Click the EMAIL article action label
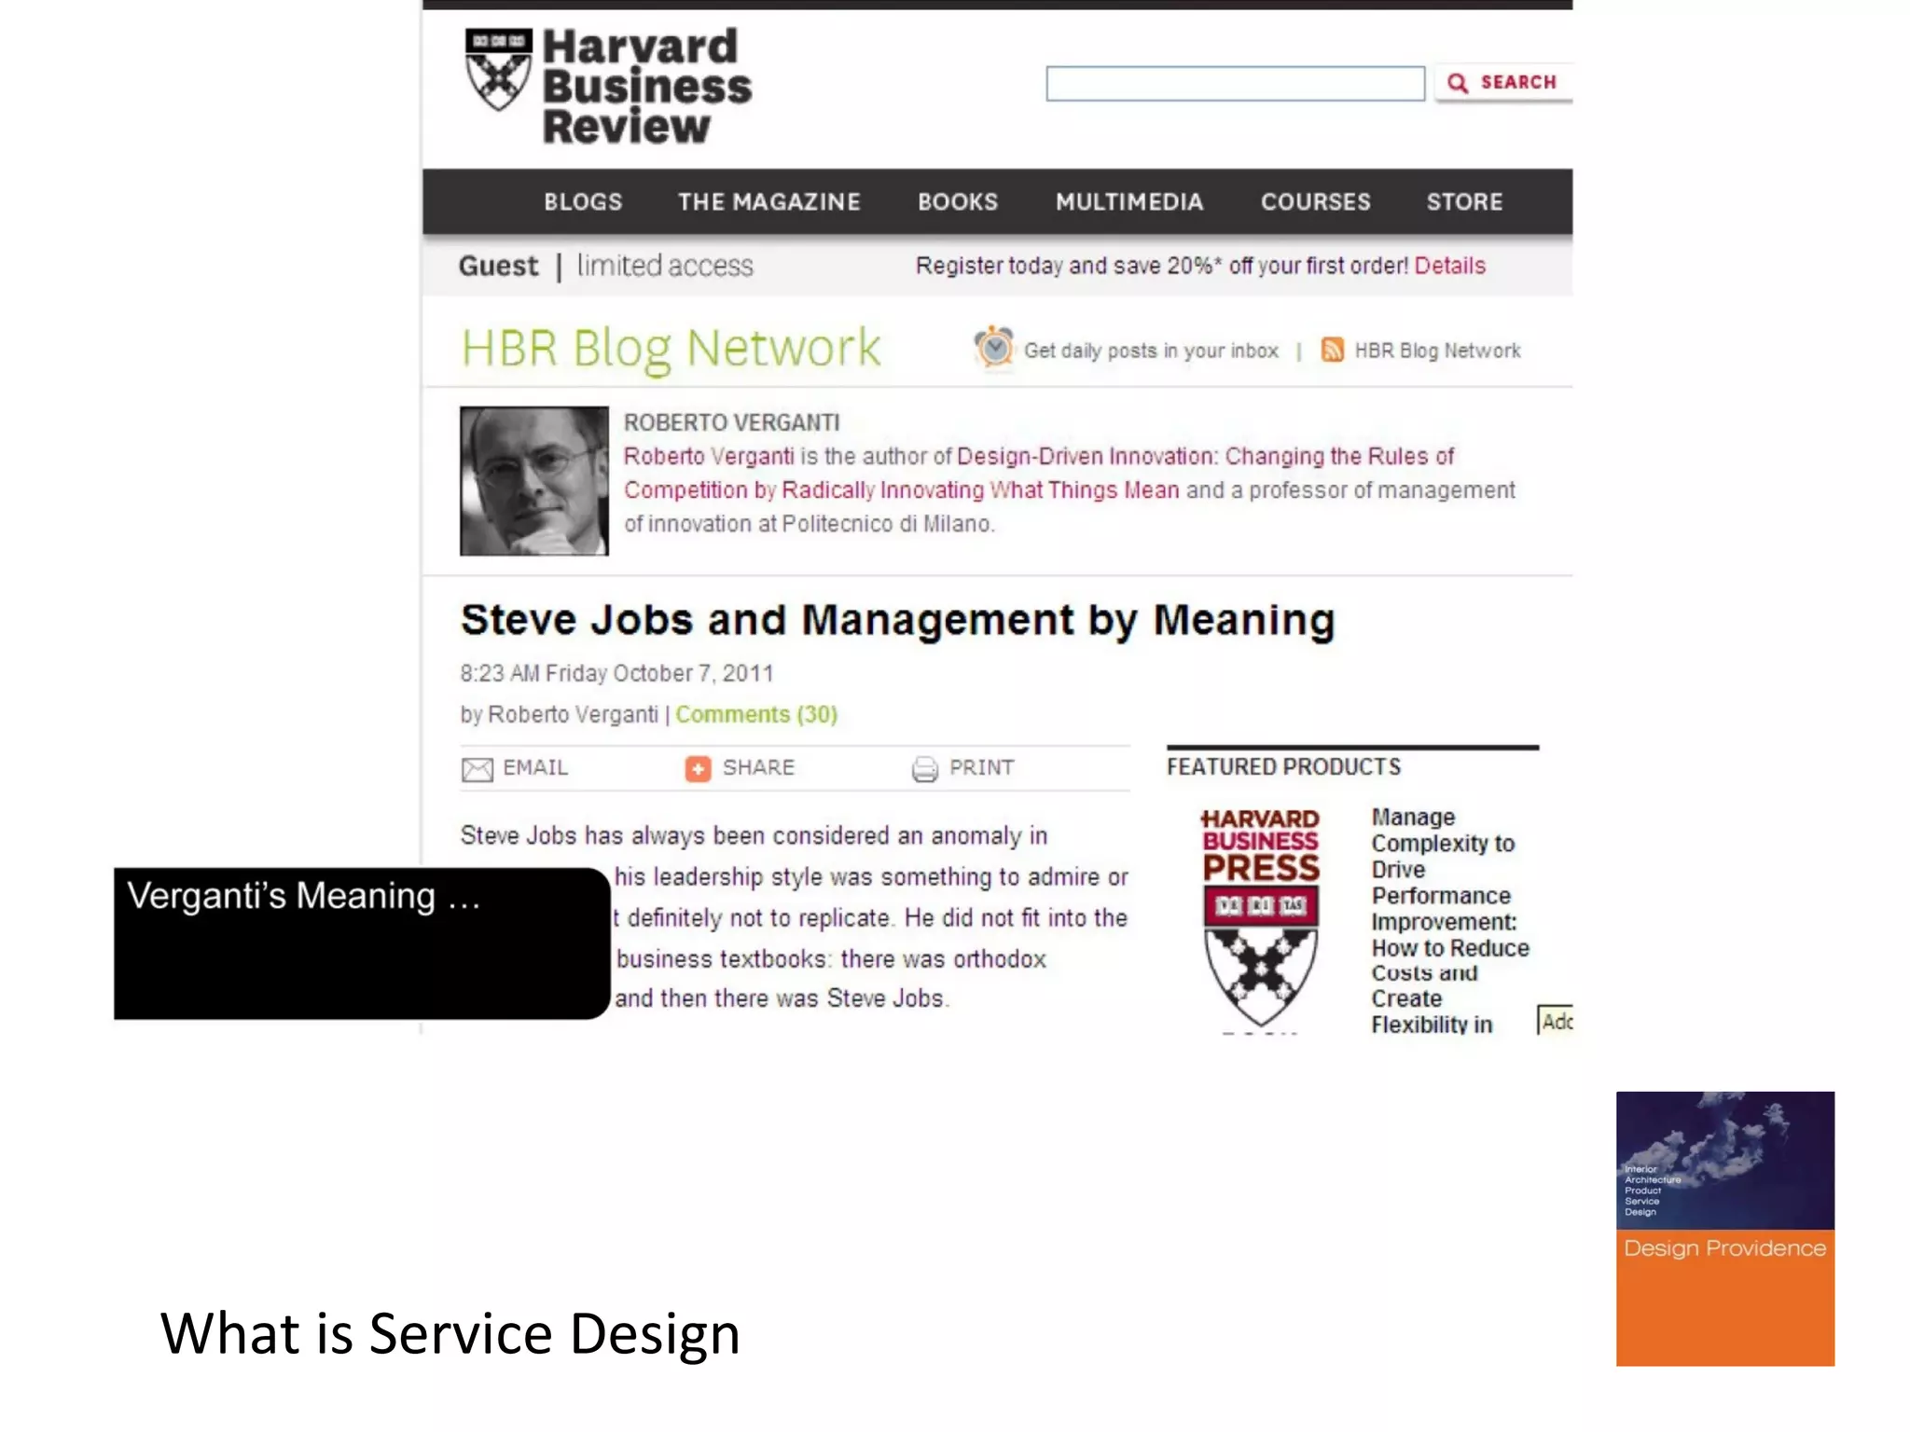Image resolution: width=1910 pixels, height=1432 pixels. coord(535,768)
